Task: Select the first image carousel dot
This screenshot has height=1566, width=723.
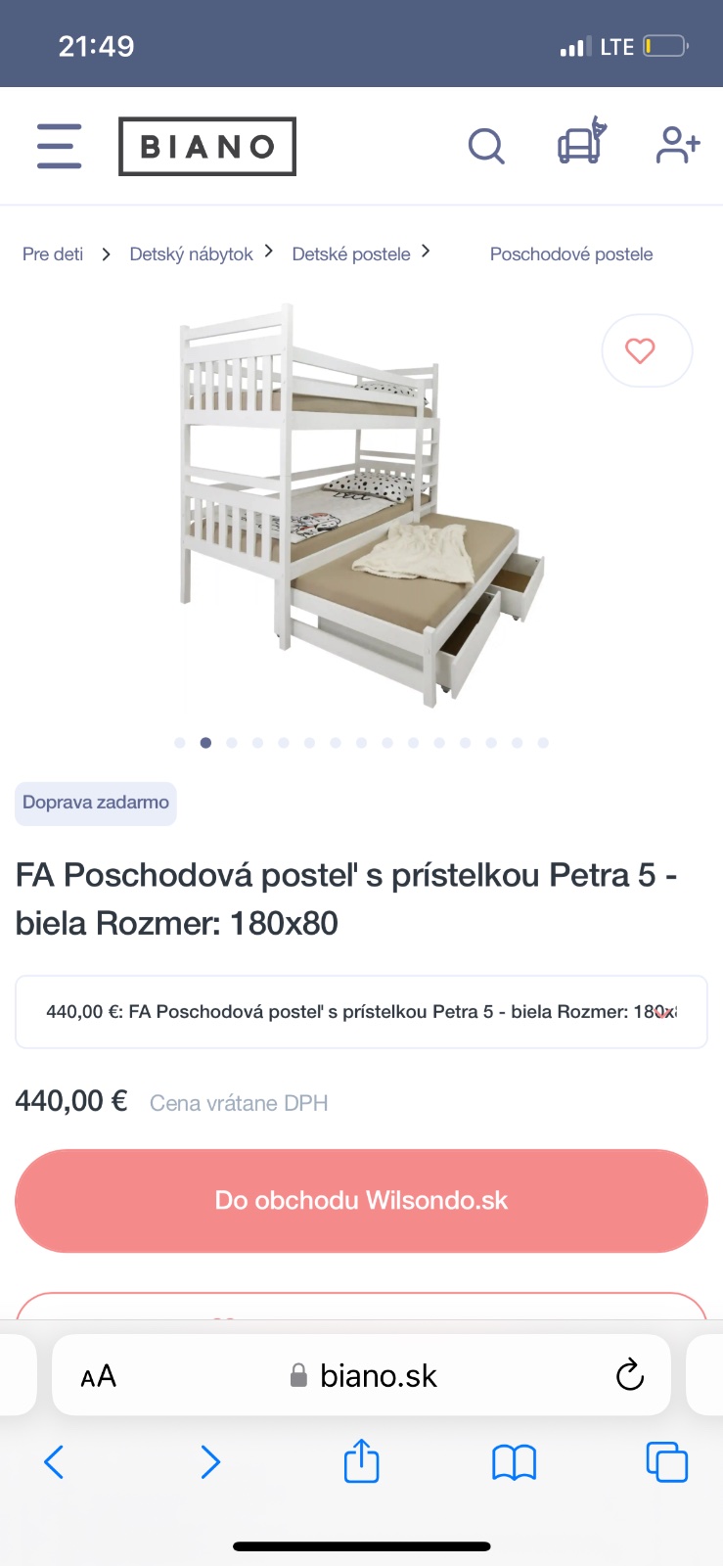Action: [180, 743]
